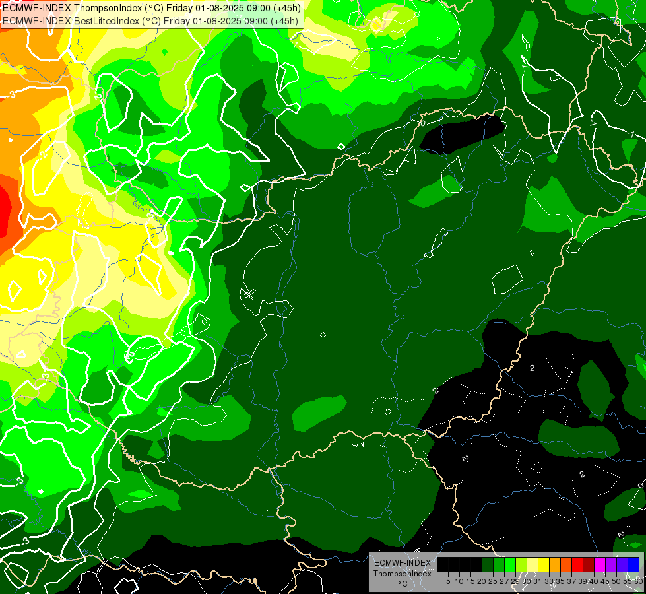
Task: Pick the orange 33–35 legend swatch
Action: pos(556,564)
